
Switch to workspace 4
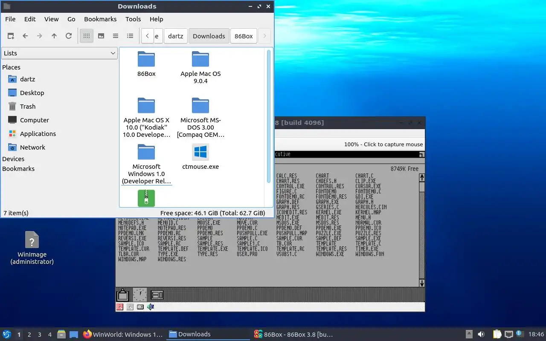(x=50, y=335)
